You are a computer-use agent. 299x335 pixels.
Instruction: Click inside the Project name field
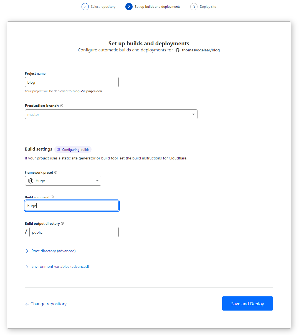(72, 82)
